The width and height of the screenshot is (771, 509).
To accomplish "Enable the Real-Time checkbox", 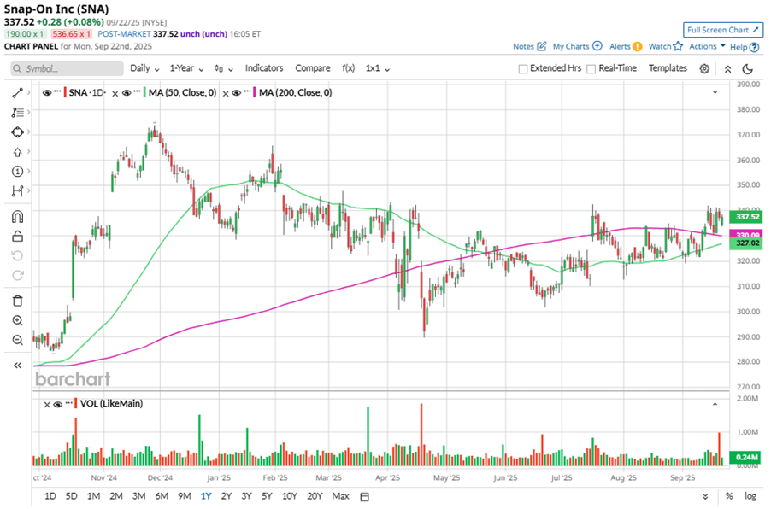I will coord(591,69).
